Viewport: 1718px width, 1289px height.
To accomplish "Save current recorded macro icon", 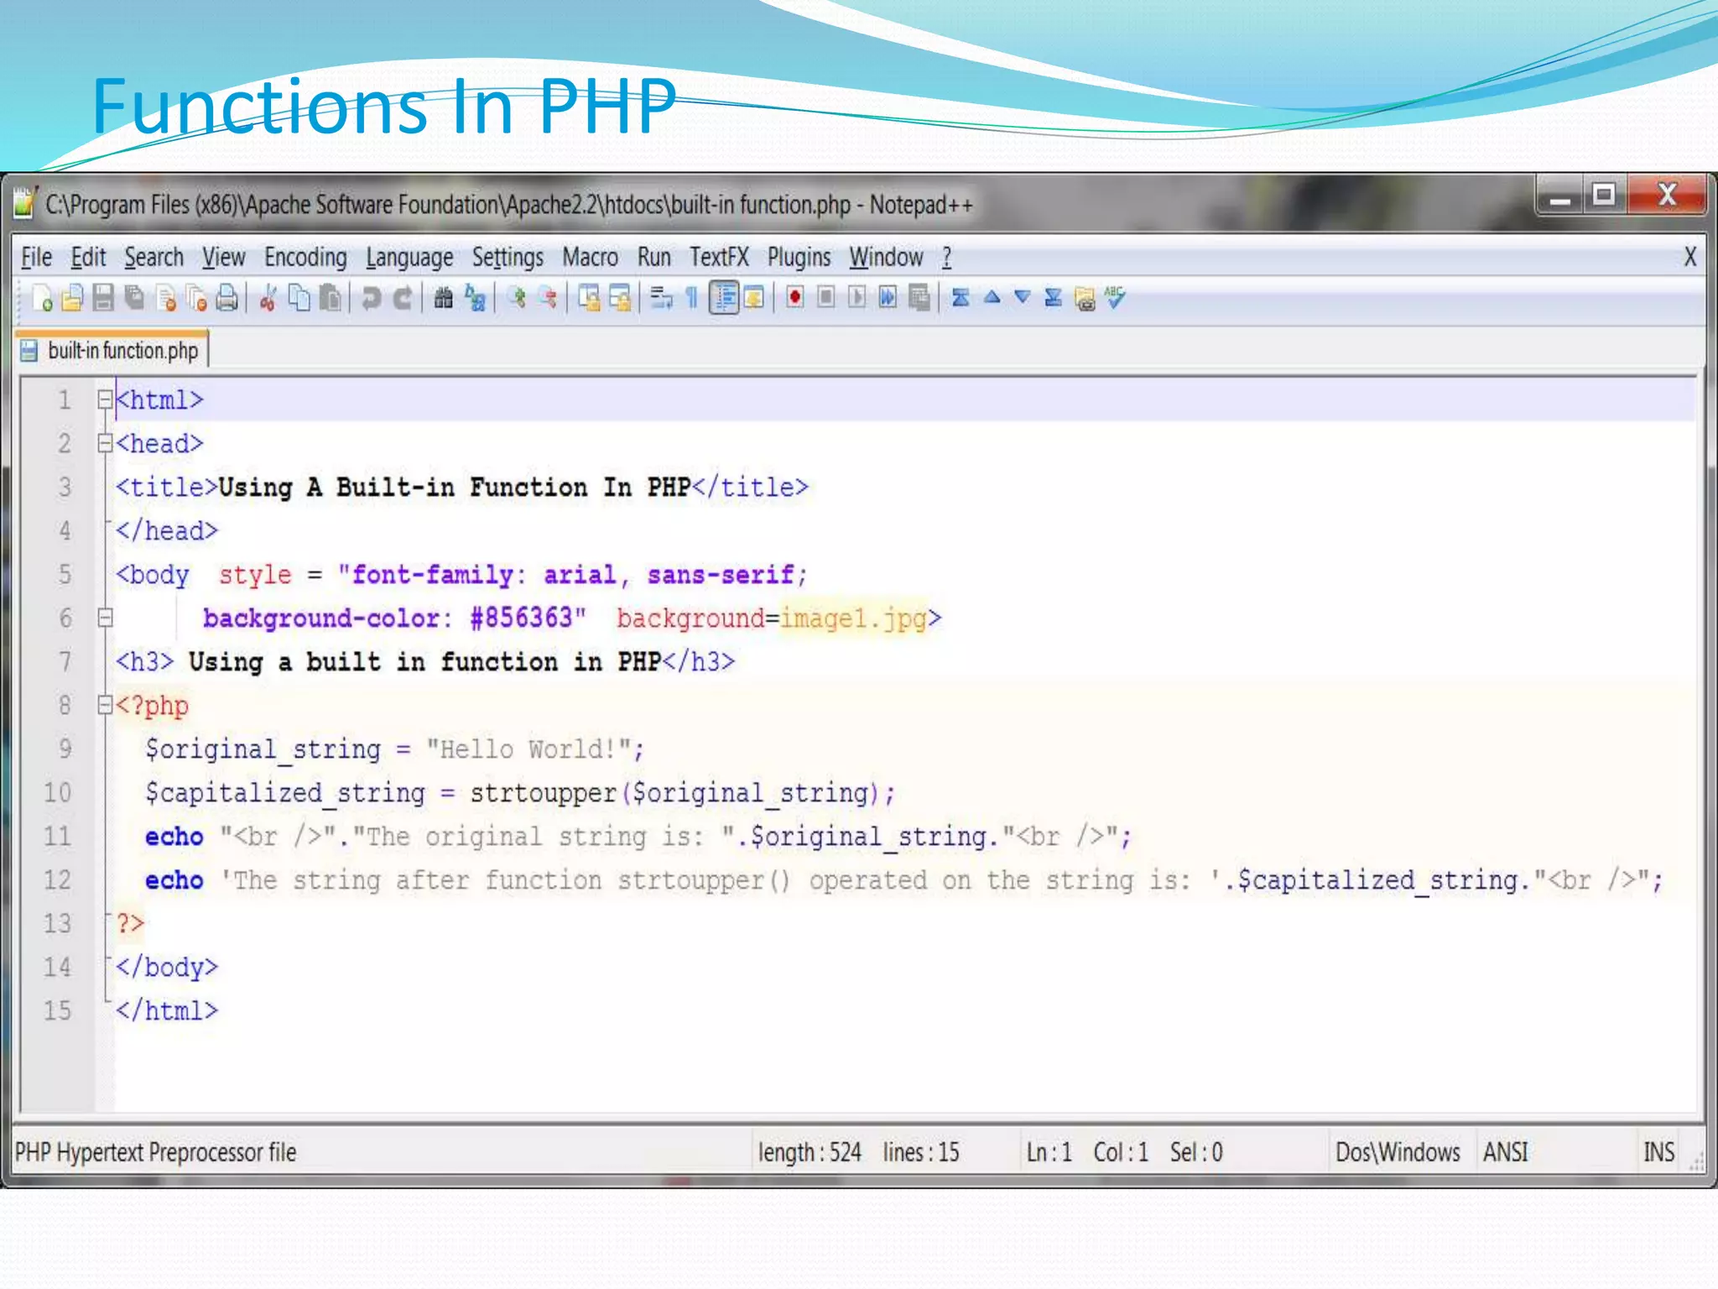I will (919, 298).
